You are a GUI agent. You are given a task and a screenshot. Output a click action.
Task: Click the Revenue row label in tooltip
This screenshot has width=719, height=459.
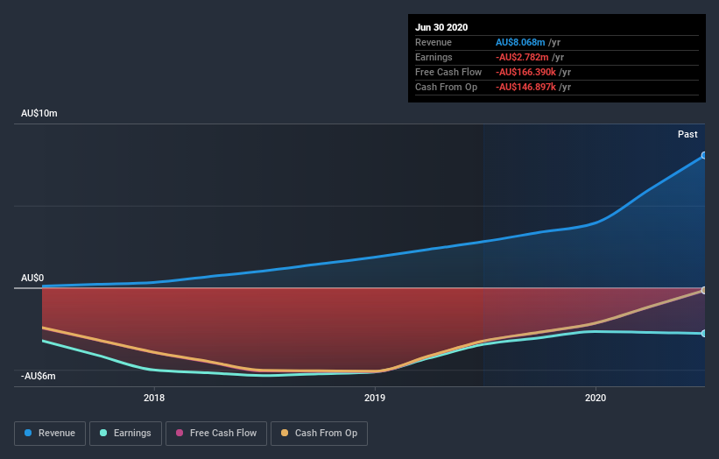coord(434,42)
